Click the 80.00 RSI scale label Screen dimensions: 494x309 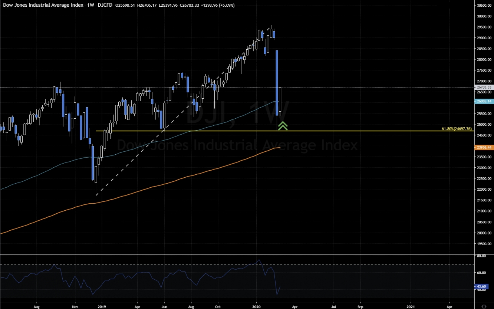coord(481,256)
